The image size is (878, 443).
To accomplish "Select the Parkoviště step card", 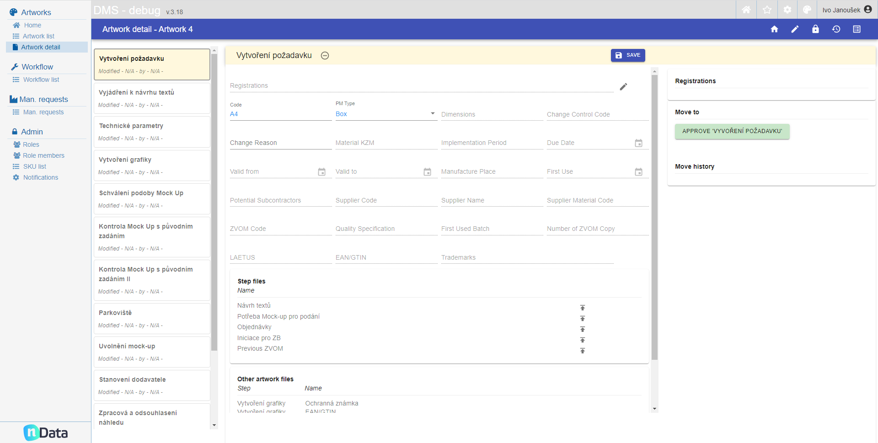I will 152,319.
